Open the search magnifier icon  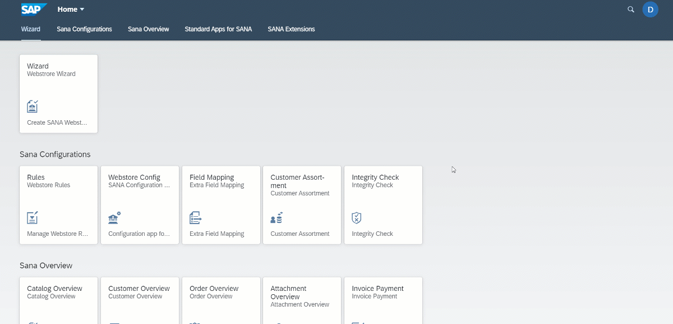click(x=631, y=10)
